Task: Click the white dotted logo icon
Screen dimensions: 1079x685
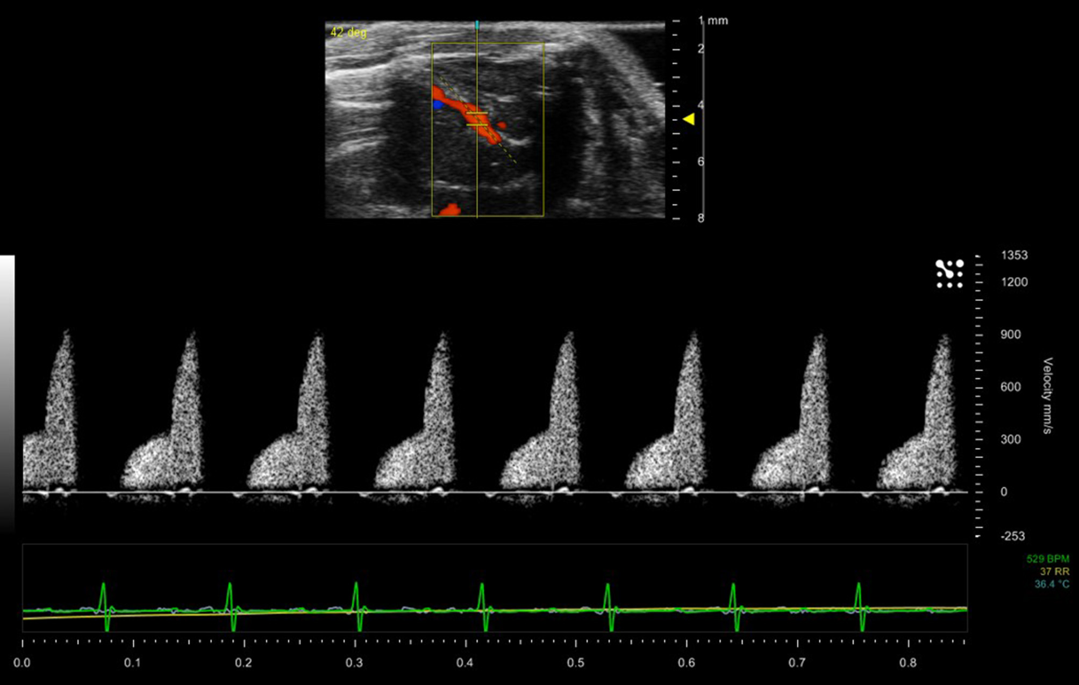Action: [949, 274]
